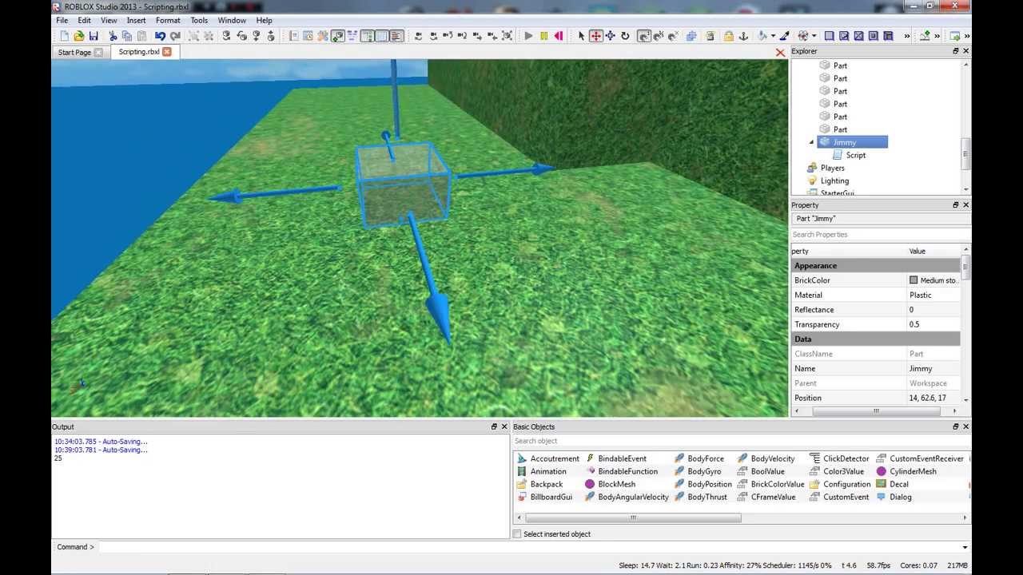The image size is (1023, 575).
Task: Click the Redo arrow icon
Action: click(175, 36)
